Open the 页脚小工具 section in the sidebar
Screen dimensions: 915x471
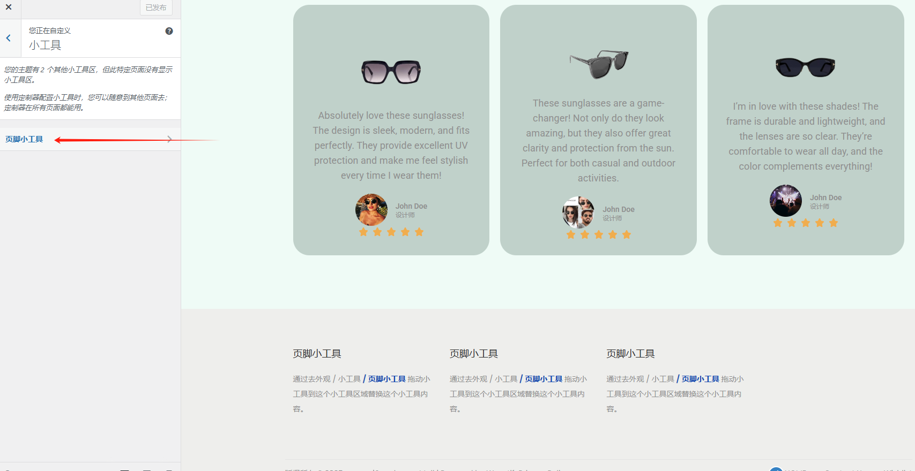pyautogui.click(x=90, y=139)
